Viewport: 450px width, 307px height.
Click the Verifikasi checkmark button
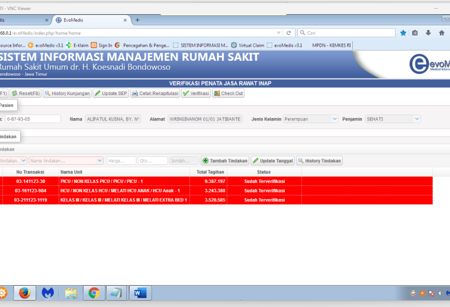click(196, 93)
